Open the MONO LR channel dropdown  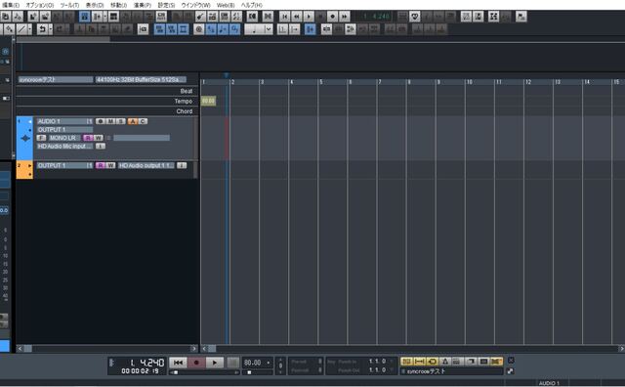tap(63, 138)
